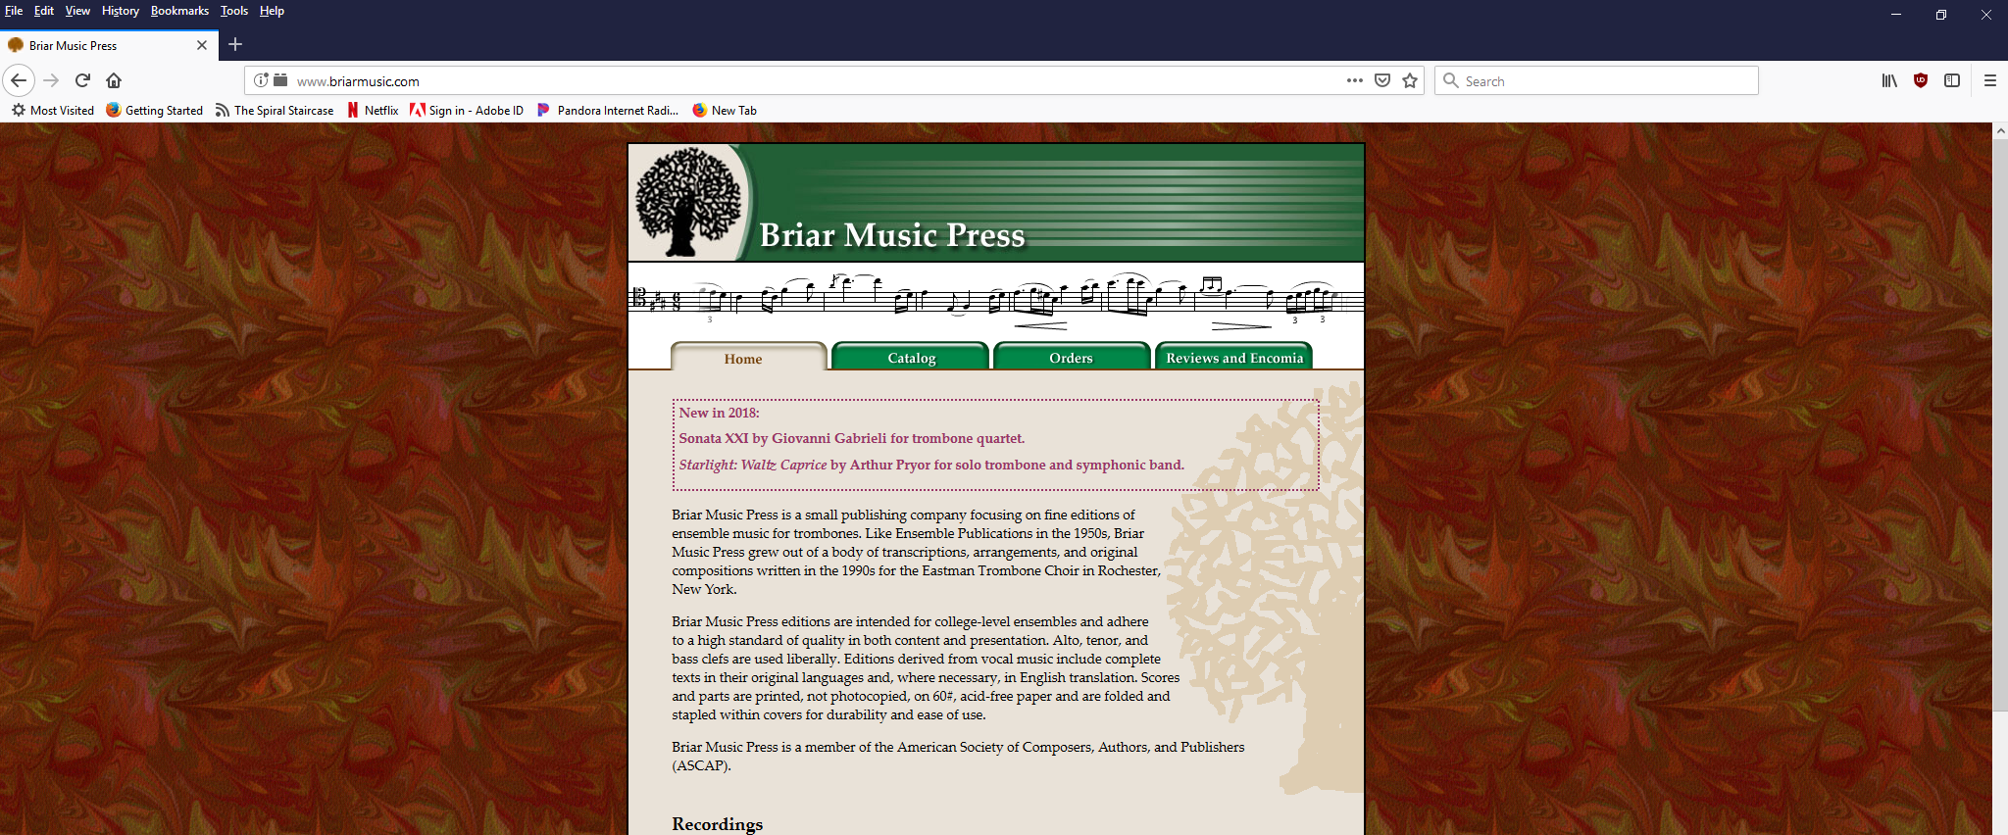The width and height of the screenshot is (2008, 835).
Task: Bookmark this page with the star icon
Action: [x=1410, y=80]
